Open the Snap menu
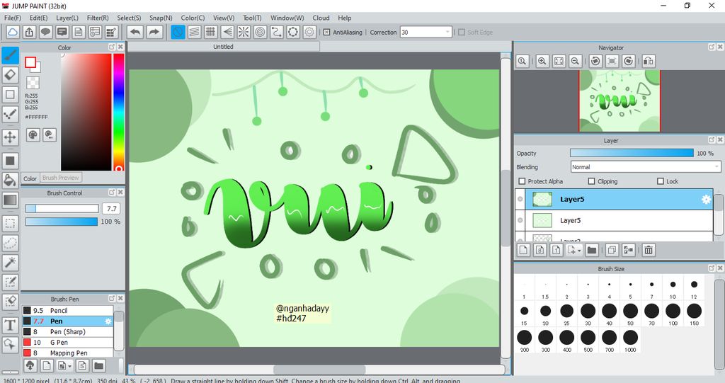This screenshot has height=383, width=725. coord(161,18)
